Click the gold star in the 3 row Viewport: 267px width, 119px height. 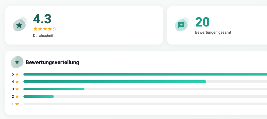(x=17, y=89)
